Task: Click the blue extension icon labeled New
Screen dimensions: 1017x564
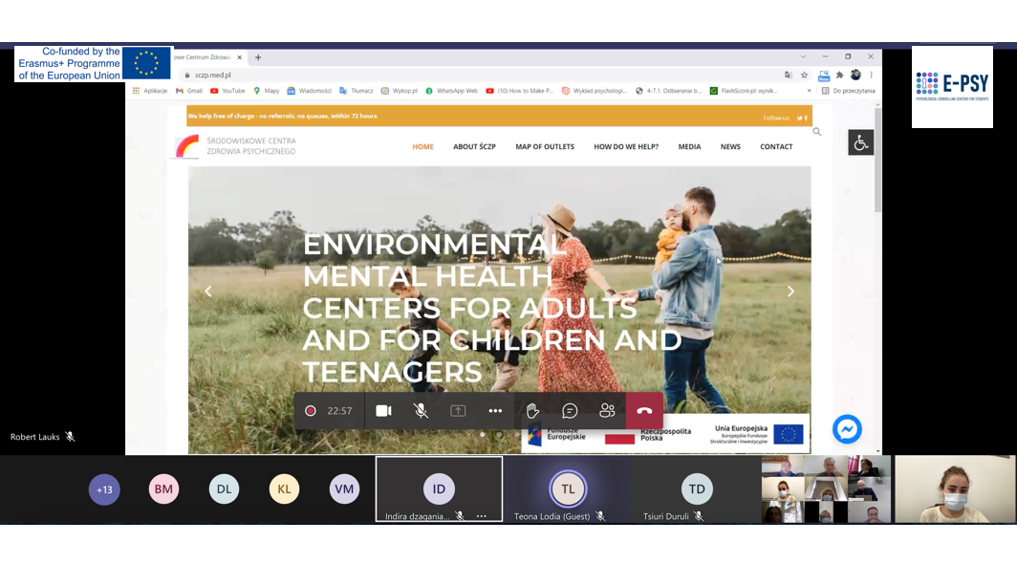Action: pos(824,76)
